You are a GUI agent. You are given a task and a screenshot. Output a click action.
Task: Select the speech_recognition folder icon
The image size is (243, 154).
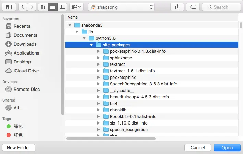[x=106, y=129]
